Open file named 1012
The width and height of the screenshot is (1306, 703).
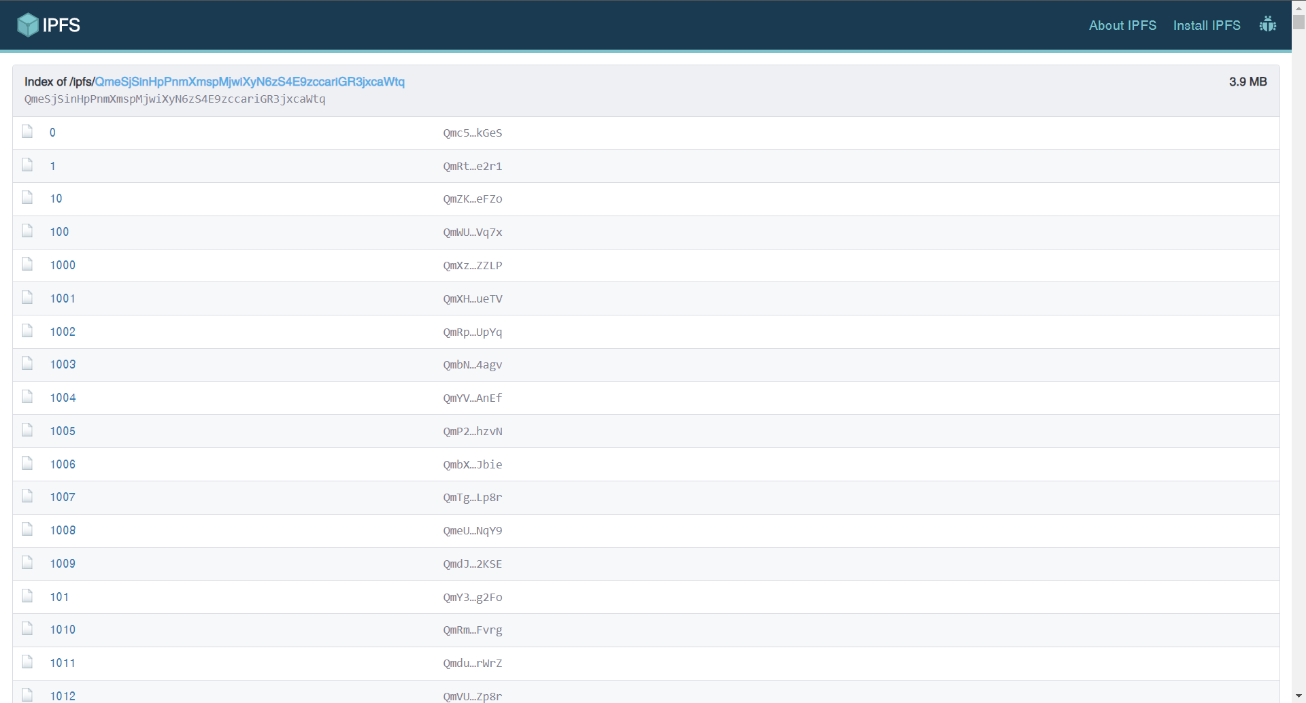63,696
